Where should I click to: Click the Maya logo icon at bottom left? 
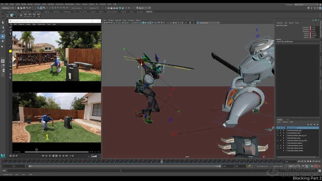click(3, 156)
